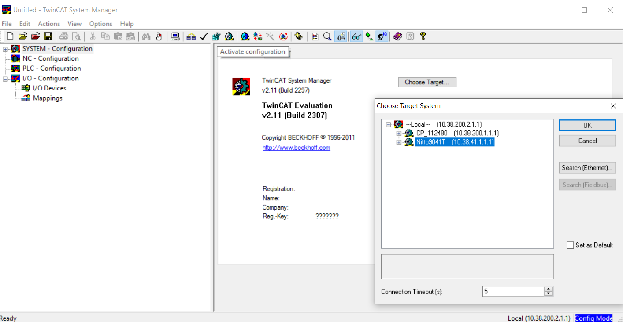The height and width of the screenshot is (322, 623).
Task: Click the green-diamond icon right of eyeglasses
Action: click(369, 36)
